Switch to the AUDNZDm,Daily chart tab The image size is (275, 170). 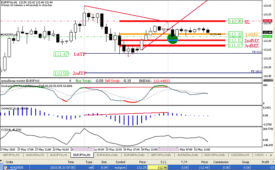tap(188, 155)
